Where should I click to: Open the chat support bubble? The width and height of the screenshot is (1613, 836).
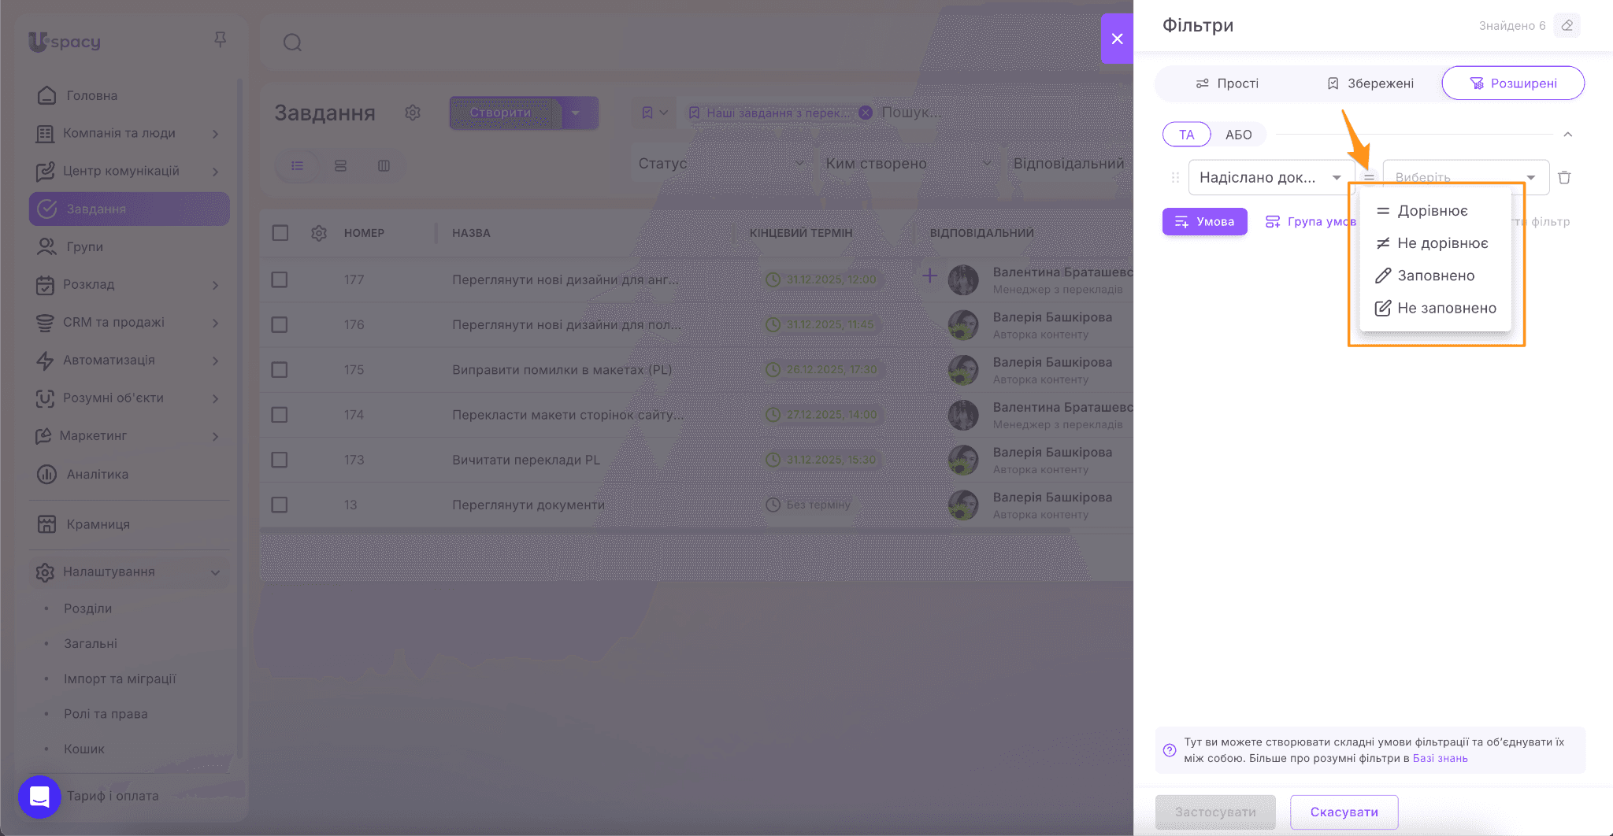point(39,797)
